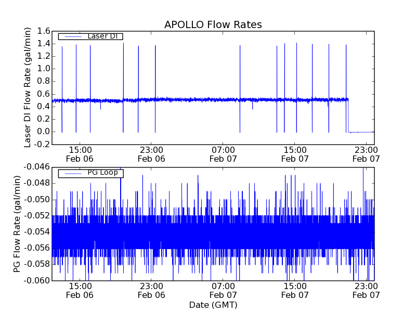The width and height of the screenshot is (416, 312).
Task: Click the 1.6 tick on Laser DI axis
Action: [43, 31]
